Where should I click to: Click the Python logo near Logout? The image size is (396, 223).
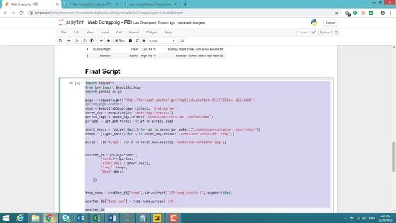[314, 22]
